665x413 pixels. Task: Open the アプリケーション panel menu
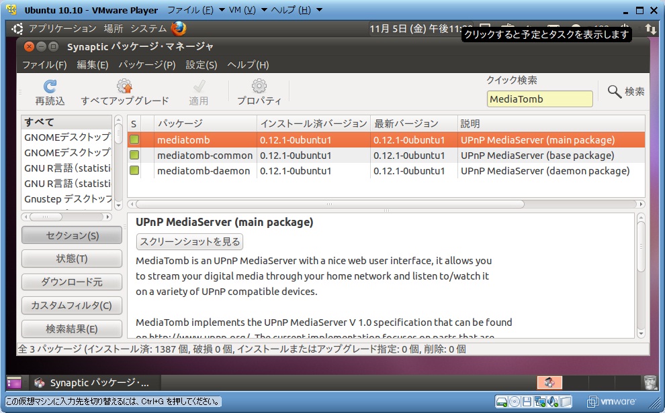click(x=62, y=29)
